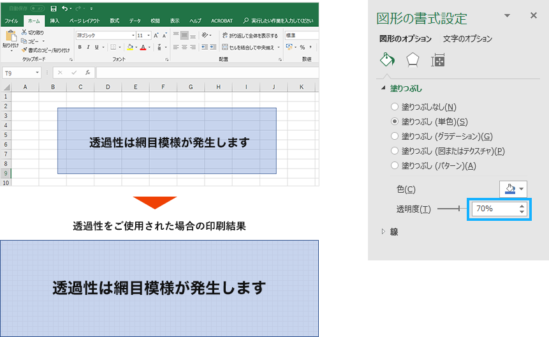Select 塗りつぶし (グラデーション) radio option
The image size is (549, 337).
point(395,137)
